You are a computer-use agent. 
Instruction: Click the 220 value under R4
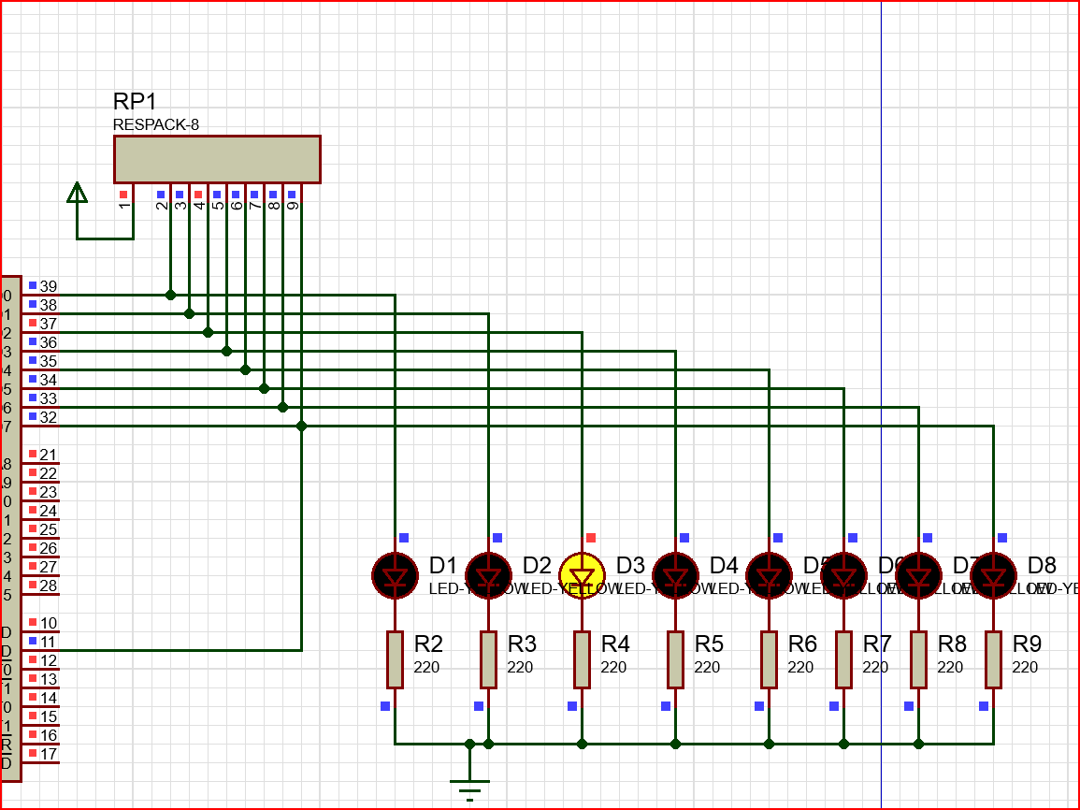tap(613, 668)
